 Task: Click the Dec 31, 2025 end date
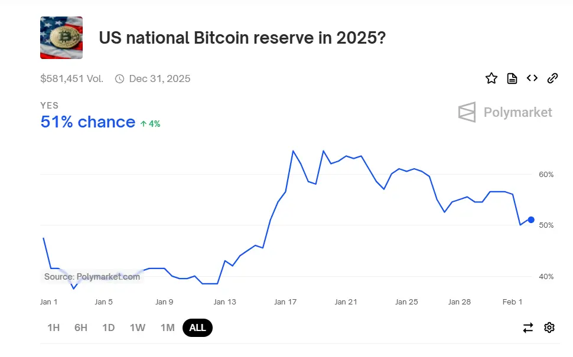(159, 78)
